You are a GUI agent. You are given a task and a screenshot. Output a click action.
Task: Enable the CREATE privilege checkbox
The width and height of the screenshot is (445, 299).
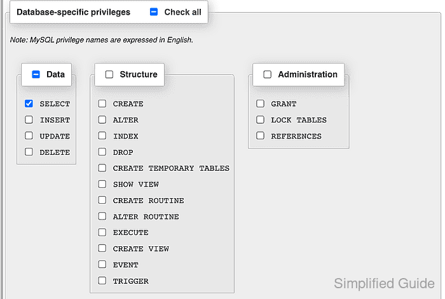[102, 103]
